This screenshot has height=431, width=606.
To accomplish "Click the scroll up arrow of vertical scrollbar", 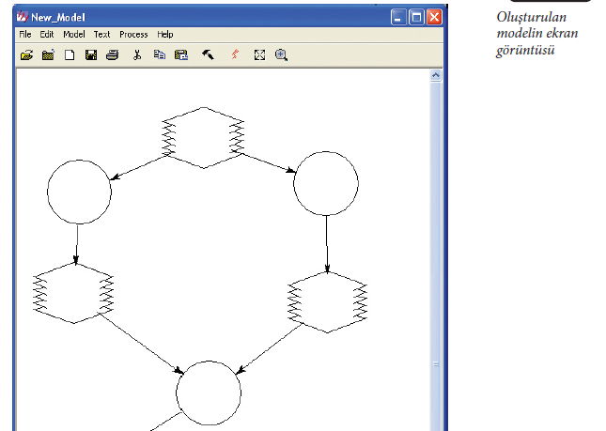I will coord(436,74).
